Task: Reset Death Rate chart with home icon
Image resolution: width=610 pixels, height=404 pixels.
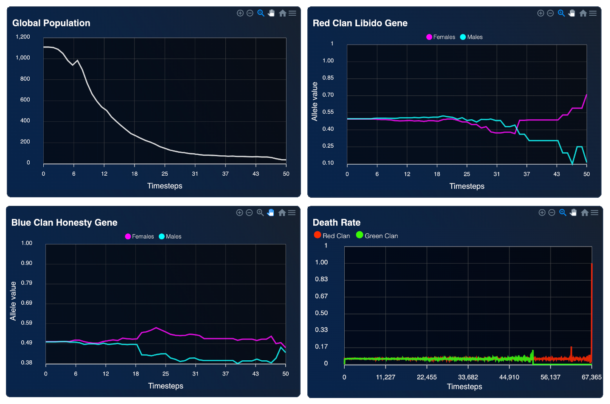Action: pyautogui.click(x=585, y=213)
